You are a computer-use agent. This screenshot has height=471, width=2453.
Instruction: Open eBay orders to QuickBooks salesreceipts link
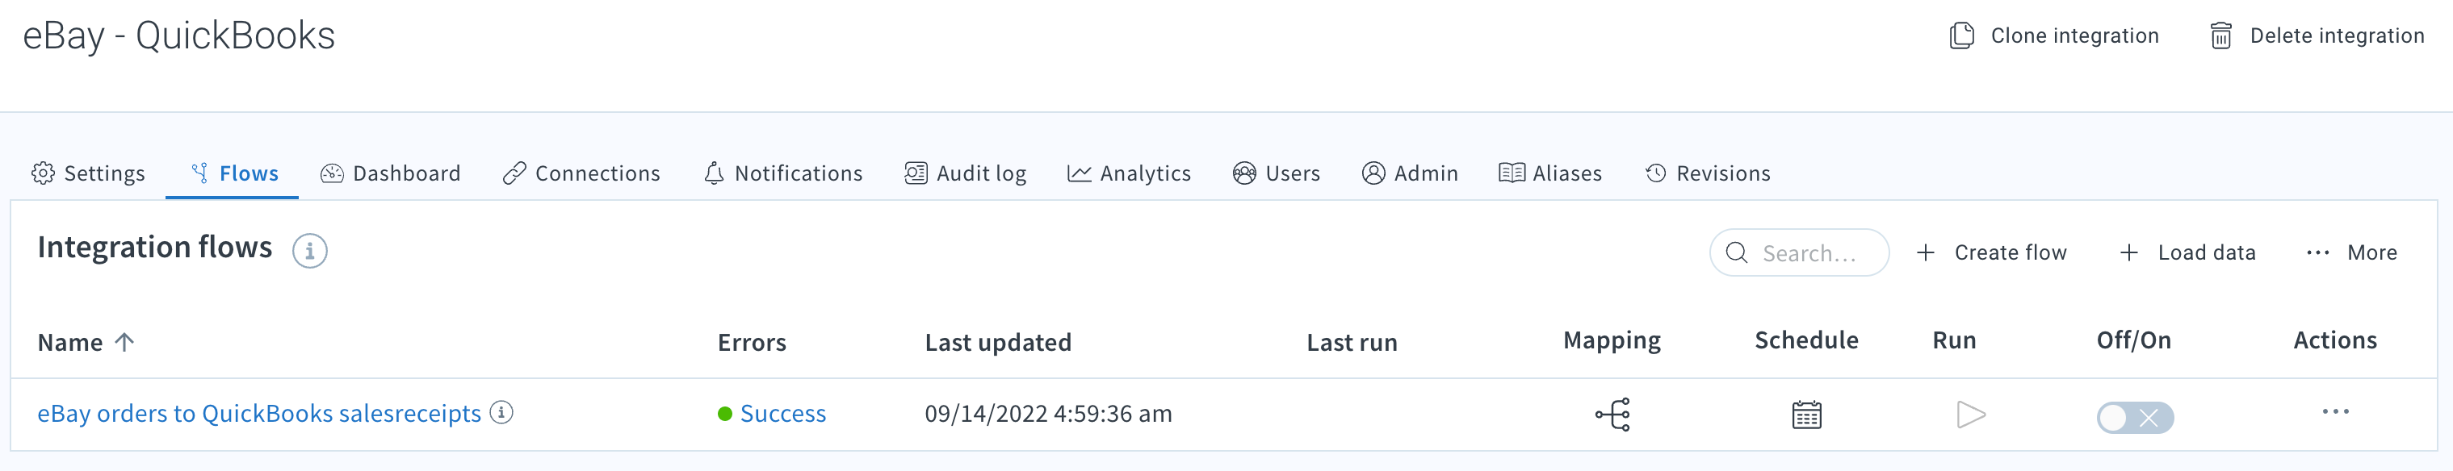click(259, 414)
